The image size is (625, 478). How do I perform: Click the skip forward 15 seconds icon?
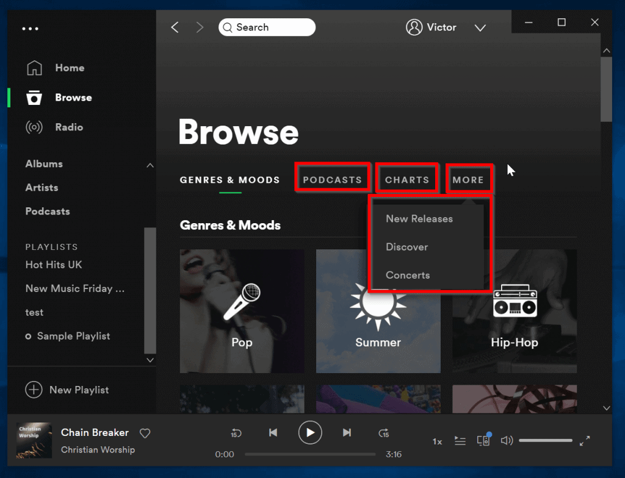tap(384, 432)
